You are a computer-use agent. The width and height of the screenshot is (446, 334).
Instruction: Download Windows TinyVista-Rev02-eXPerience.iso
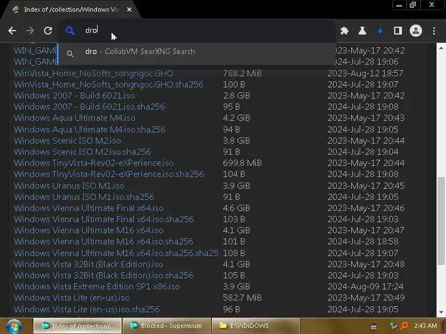point(94,163)
